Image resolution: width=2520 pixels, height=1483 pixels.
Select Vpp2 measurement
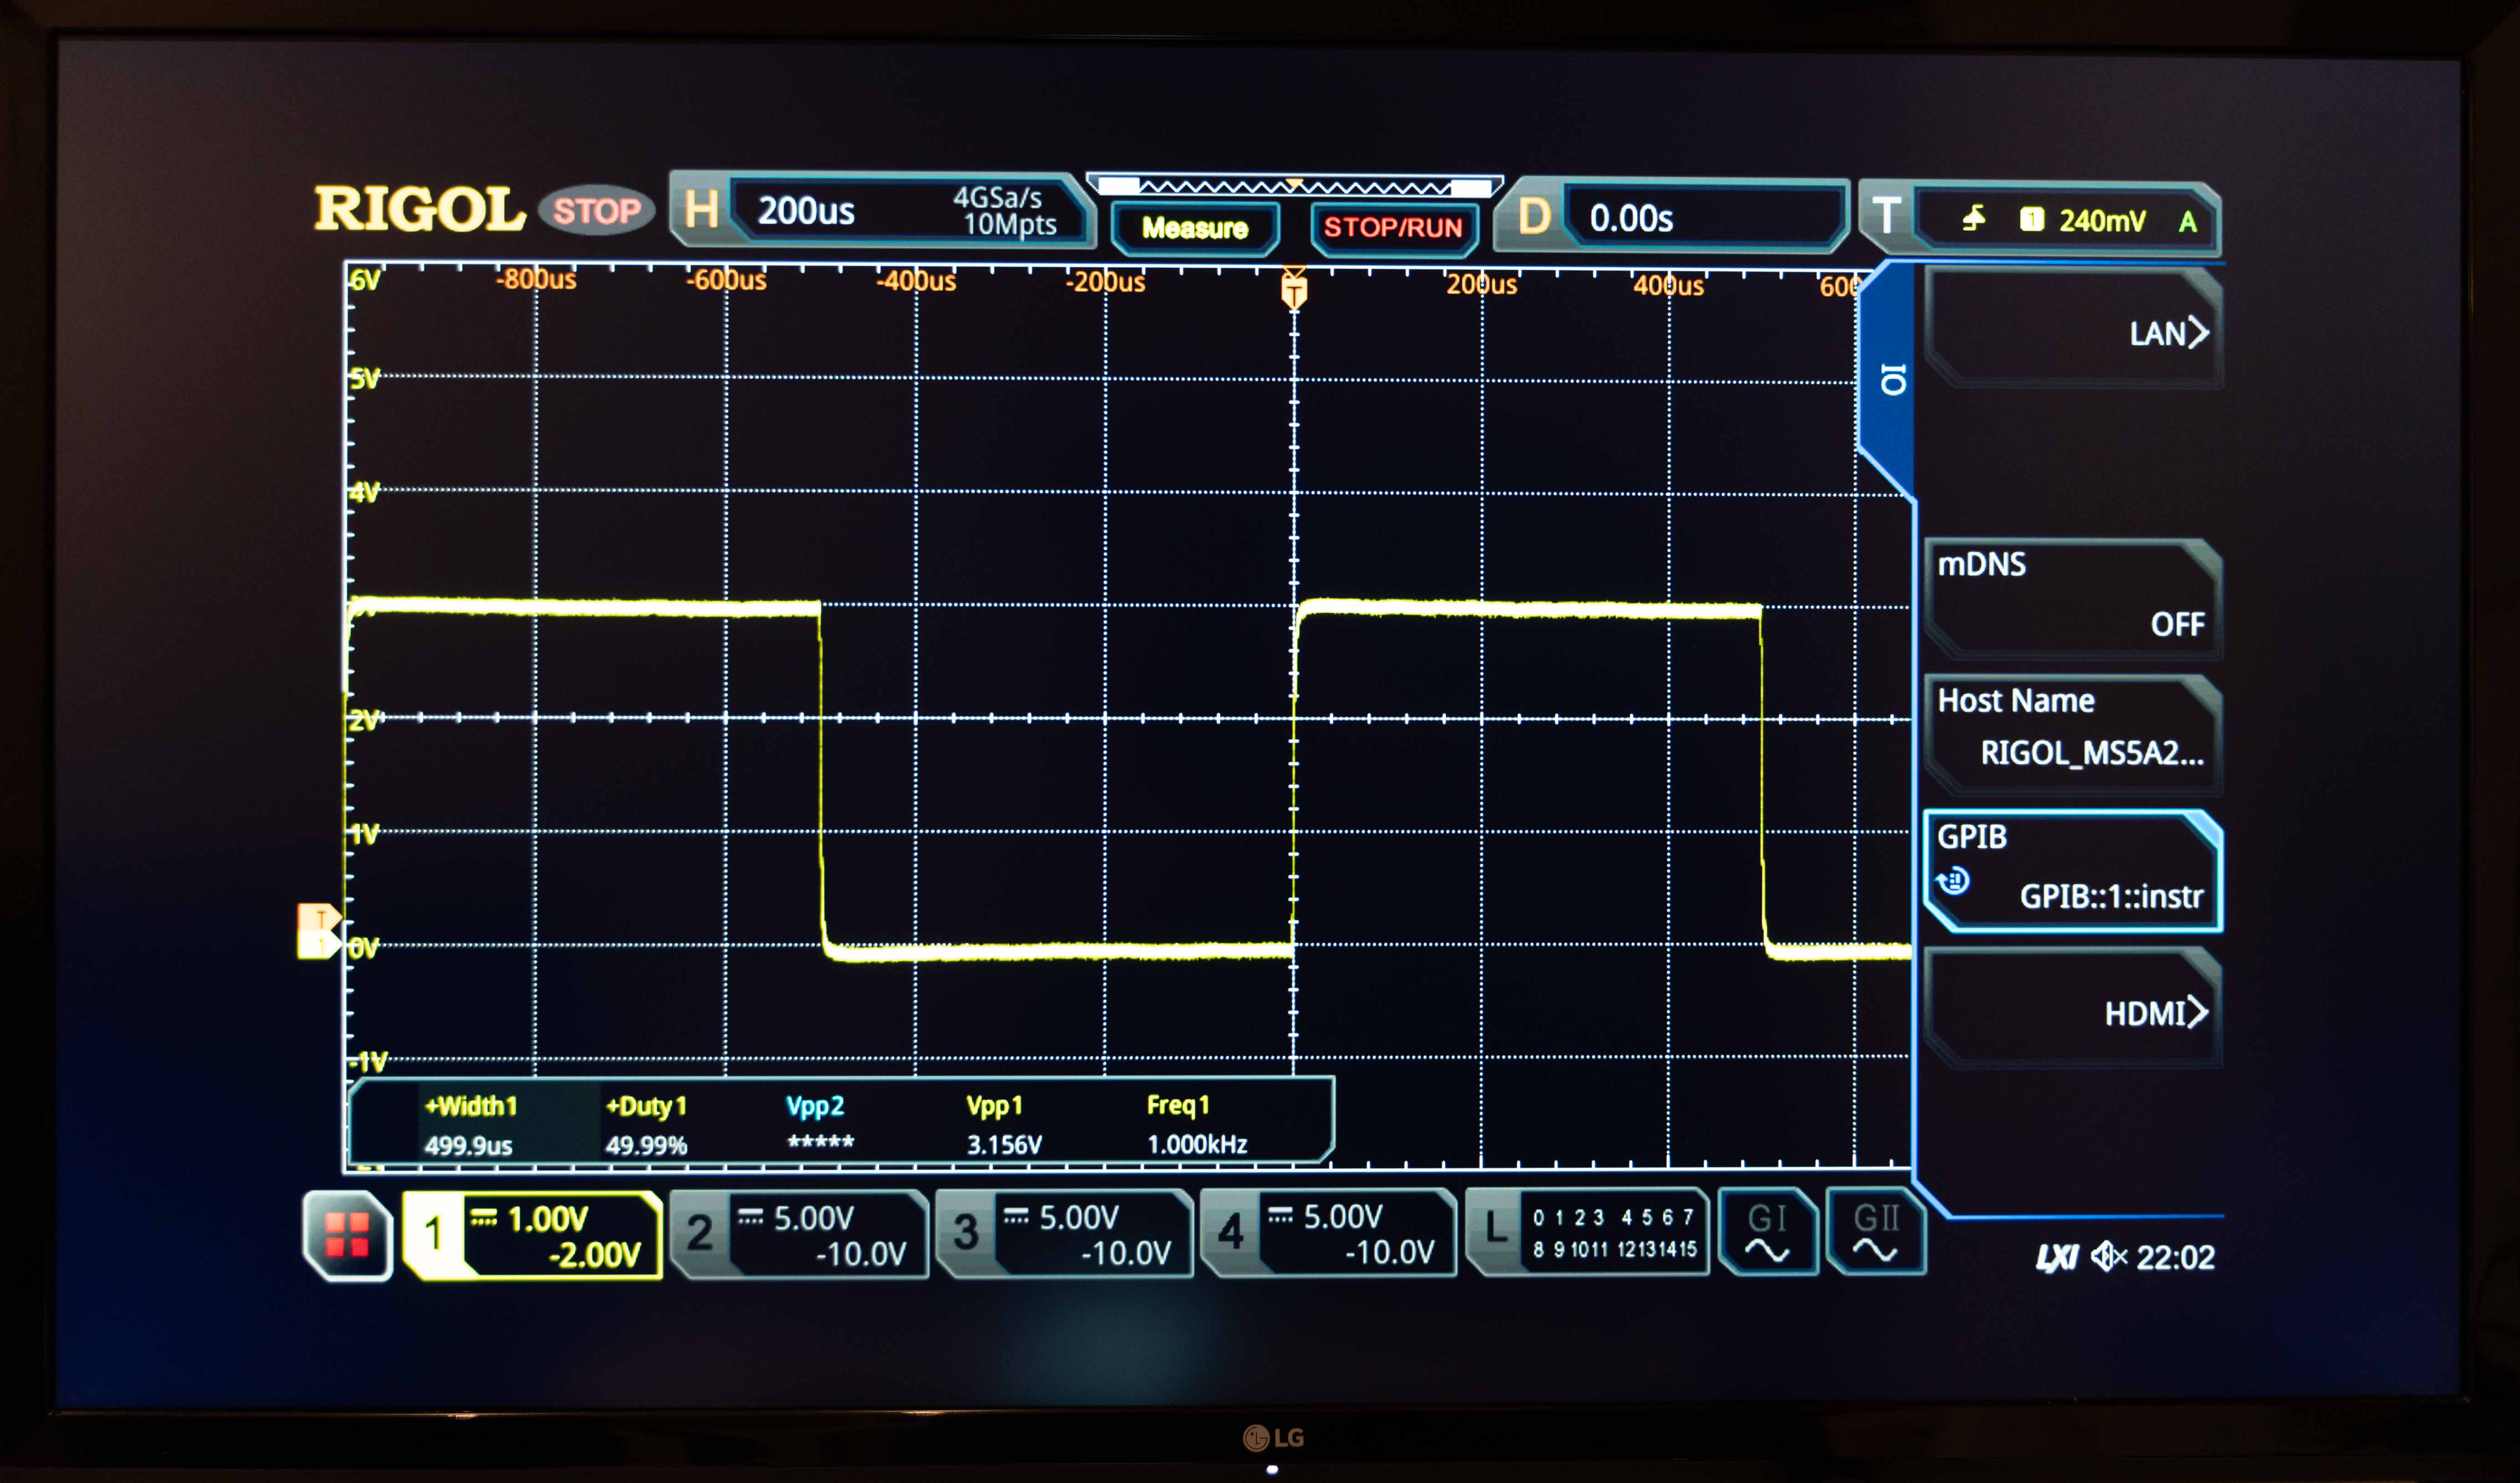[x=819, y=1124]
